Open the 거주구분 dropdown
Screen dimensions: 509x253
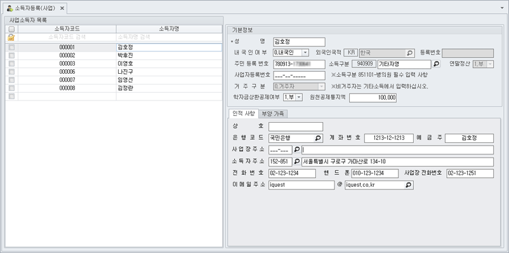pyautogui.click(x=321, y=86)
